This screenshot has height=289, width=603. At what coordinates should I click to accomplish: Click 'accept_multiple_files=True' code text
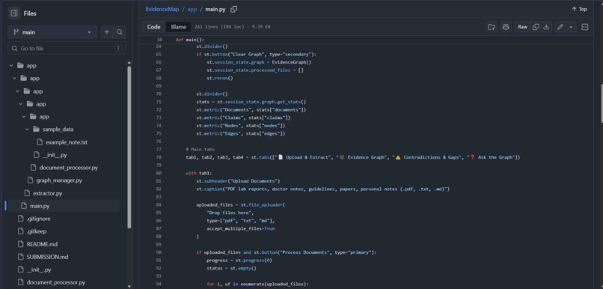point(241,228)
